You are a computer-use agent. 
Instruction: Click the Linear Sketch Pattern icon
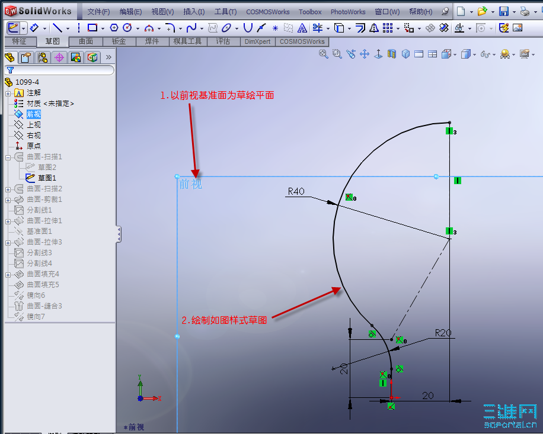pyautogui.click(x=388, y=28)
